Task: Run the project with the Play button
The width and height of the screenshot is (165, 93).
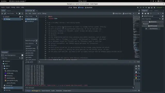Action: click(x=138, y=7)
